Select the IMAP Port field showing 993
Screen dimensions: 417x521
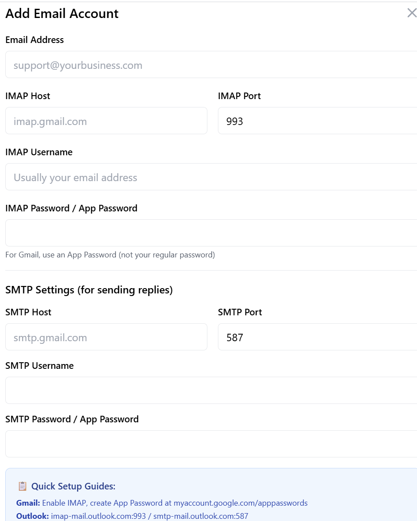(317, 121)
